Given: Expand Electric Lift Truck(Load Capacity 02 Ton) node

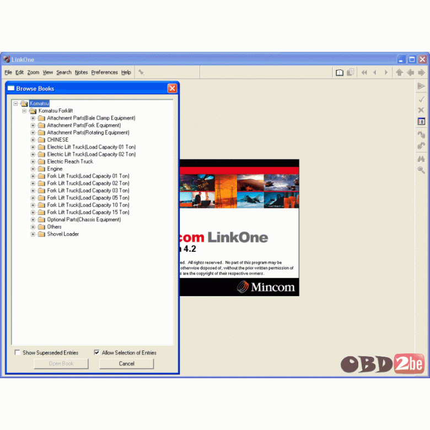Looking at the screenshot, I should (33, 154).
